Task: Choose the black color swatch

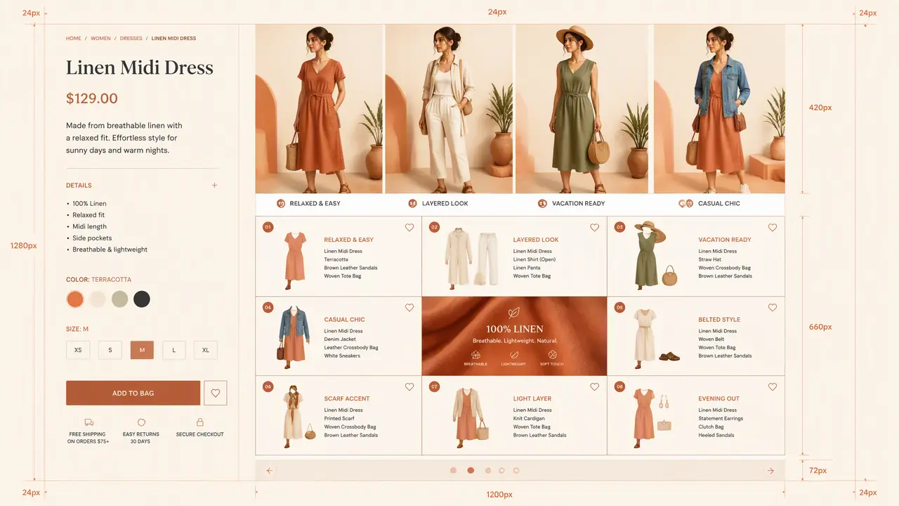Action: (x=142, y=299)
